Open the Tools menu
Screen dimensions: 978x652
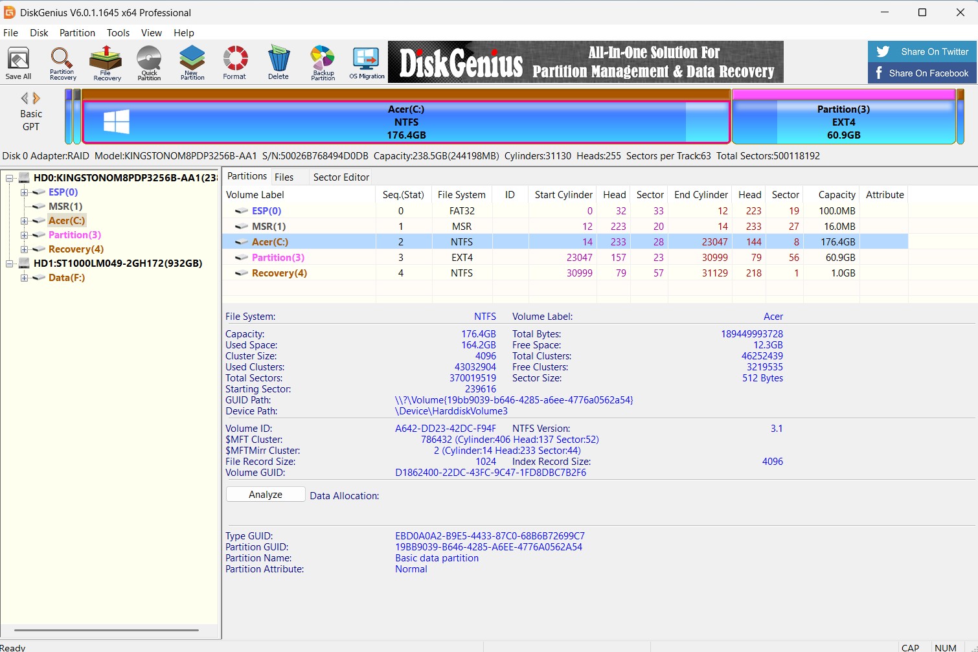[x=118, y=33]
